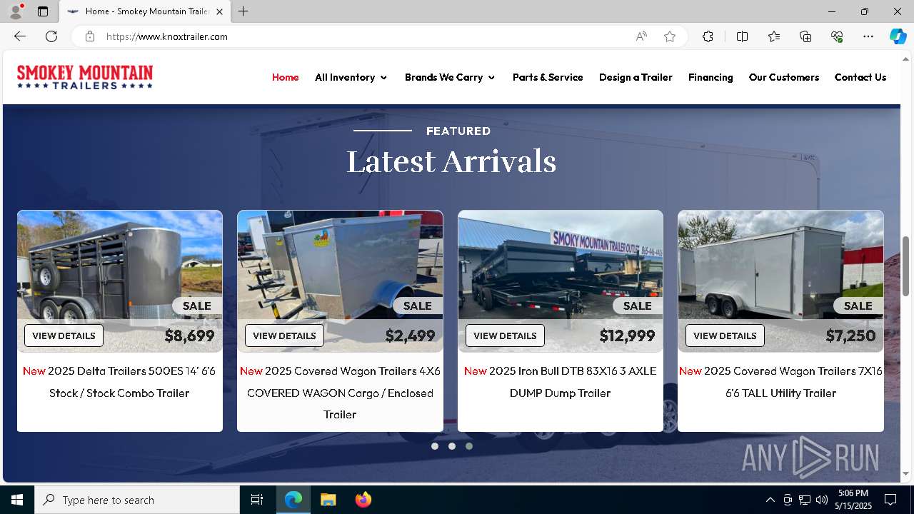Open the network status tray icon
Screen dimensions: 914x514
(804, 500)
